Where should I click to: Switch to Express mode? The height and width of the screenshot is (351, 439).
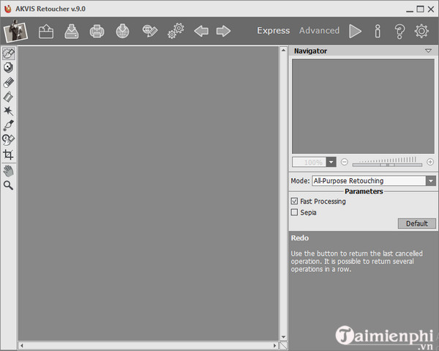click(x=274, y=30)
